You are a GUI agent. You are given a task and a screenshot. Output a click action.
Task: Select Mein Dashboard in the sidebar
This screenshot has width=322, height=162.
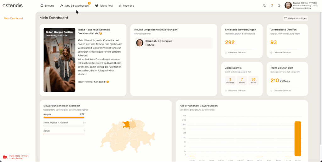[x=13, y=18]
